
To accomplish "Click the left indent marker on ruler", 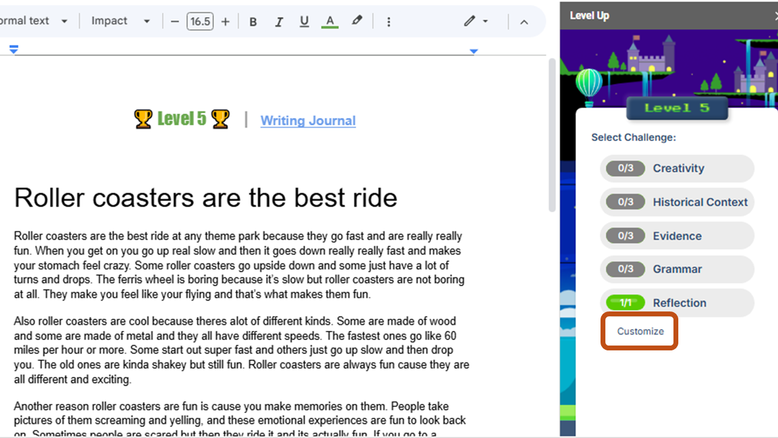I will click(x=14, y=50).
